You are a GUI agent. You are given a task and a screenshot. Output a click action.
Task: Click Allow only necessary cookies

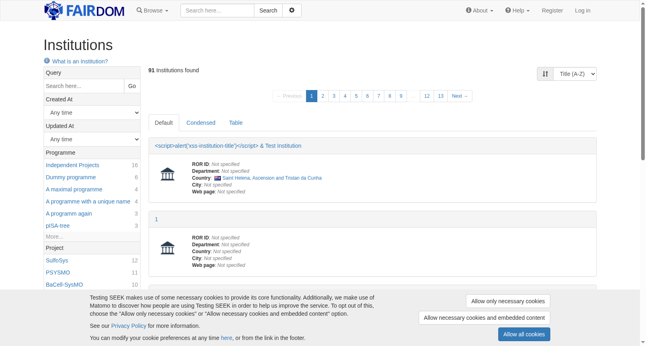(508, 301)
